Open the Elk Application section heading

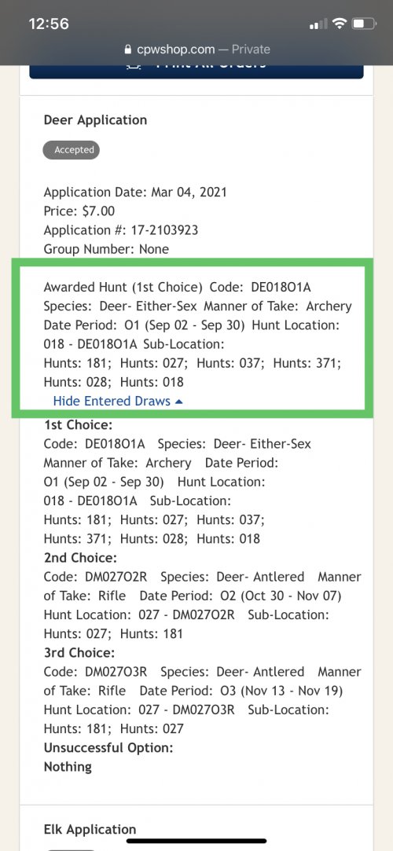pyautogui.click(x=90, y=829)
